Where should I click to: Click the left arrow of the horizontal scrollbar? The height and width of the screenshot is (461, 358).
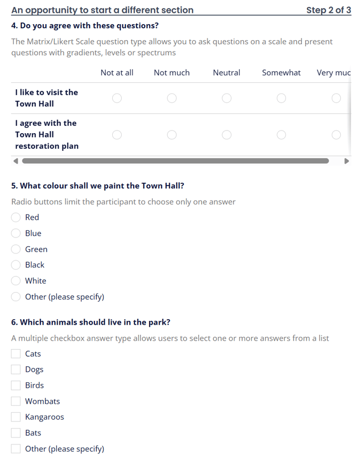pos(16,161)
